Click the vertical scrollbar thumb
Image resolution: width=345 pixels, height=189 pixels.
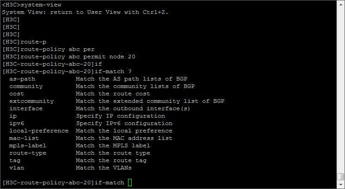click(x=341, y=176)
